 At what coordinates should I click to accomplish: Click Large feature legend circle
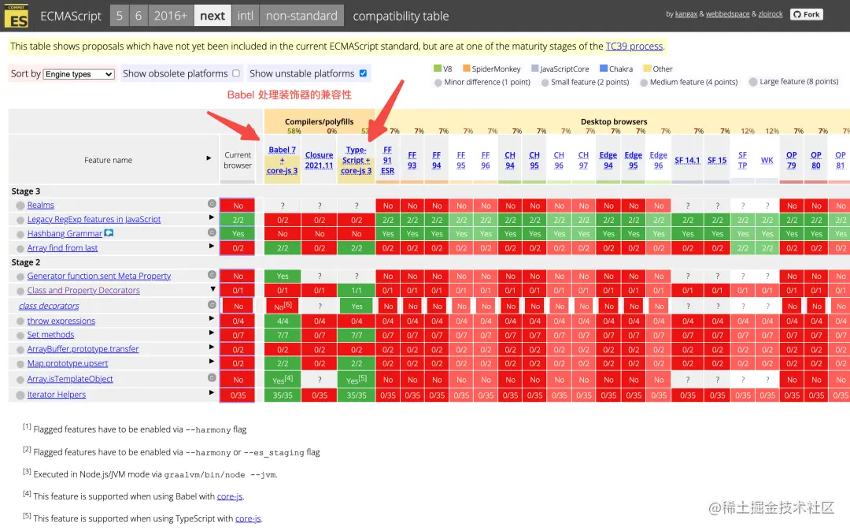pyautogui.click(x=753, y=82)
